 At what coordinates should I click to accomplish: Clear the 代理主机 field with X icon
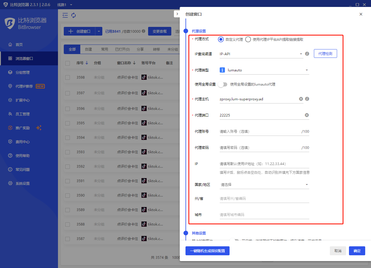coord(301,99)
